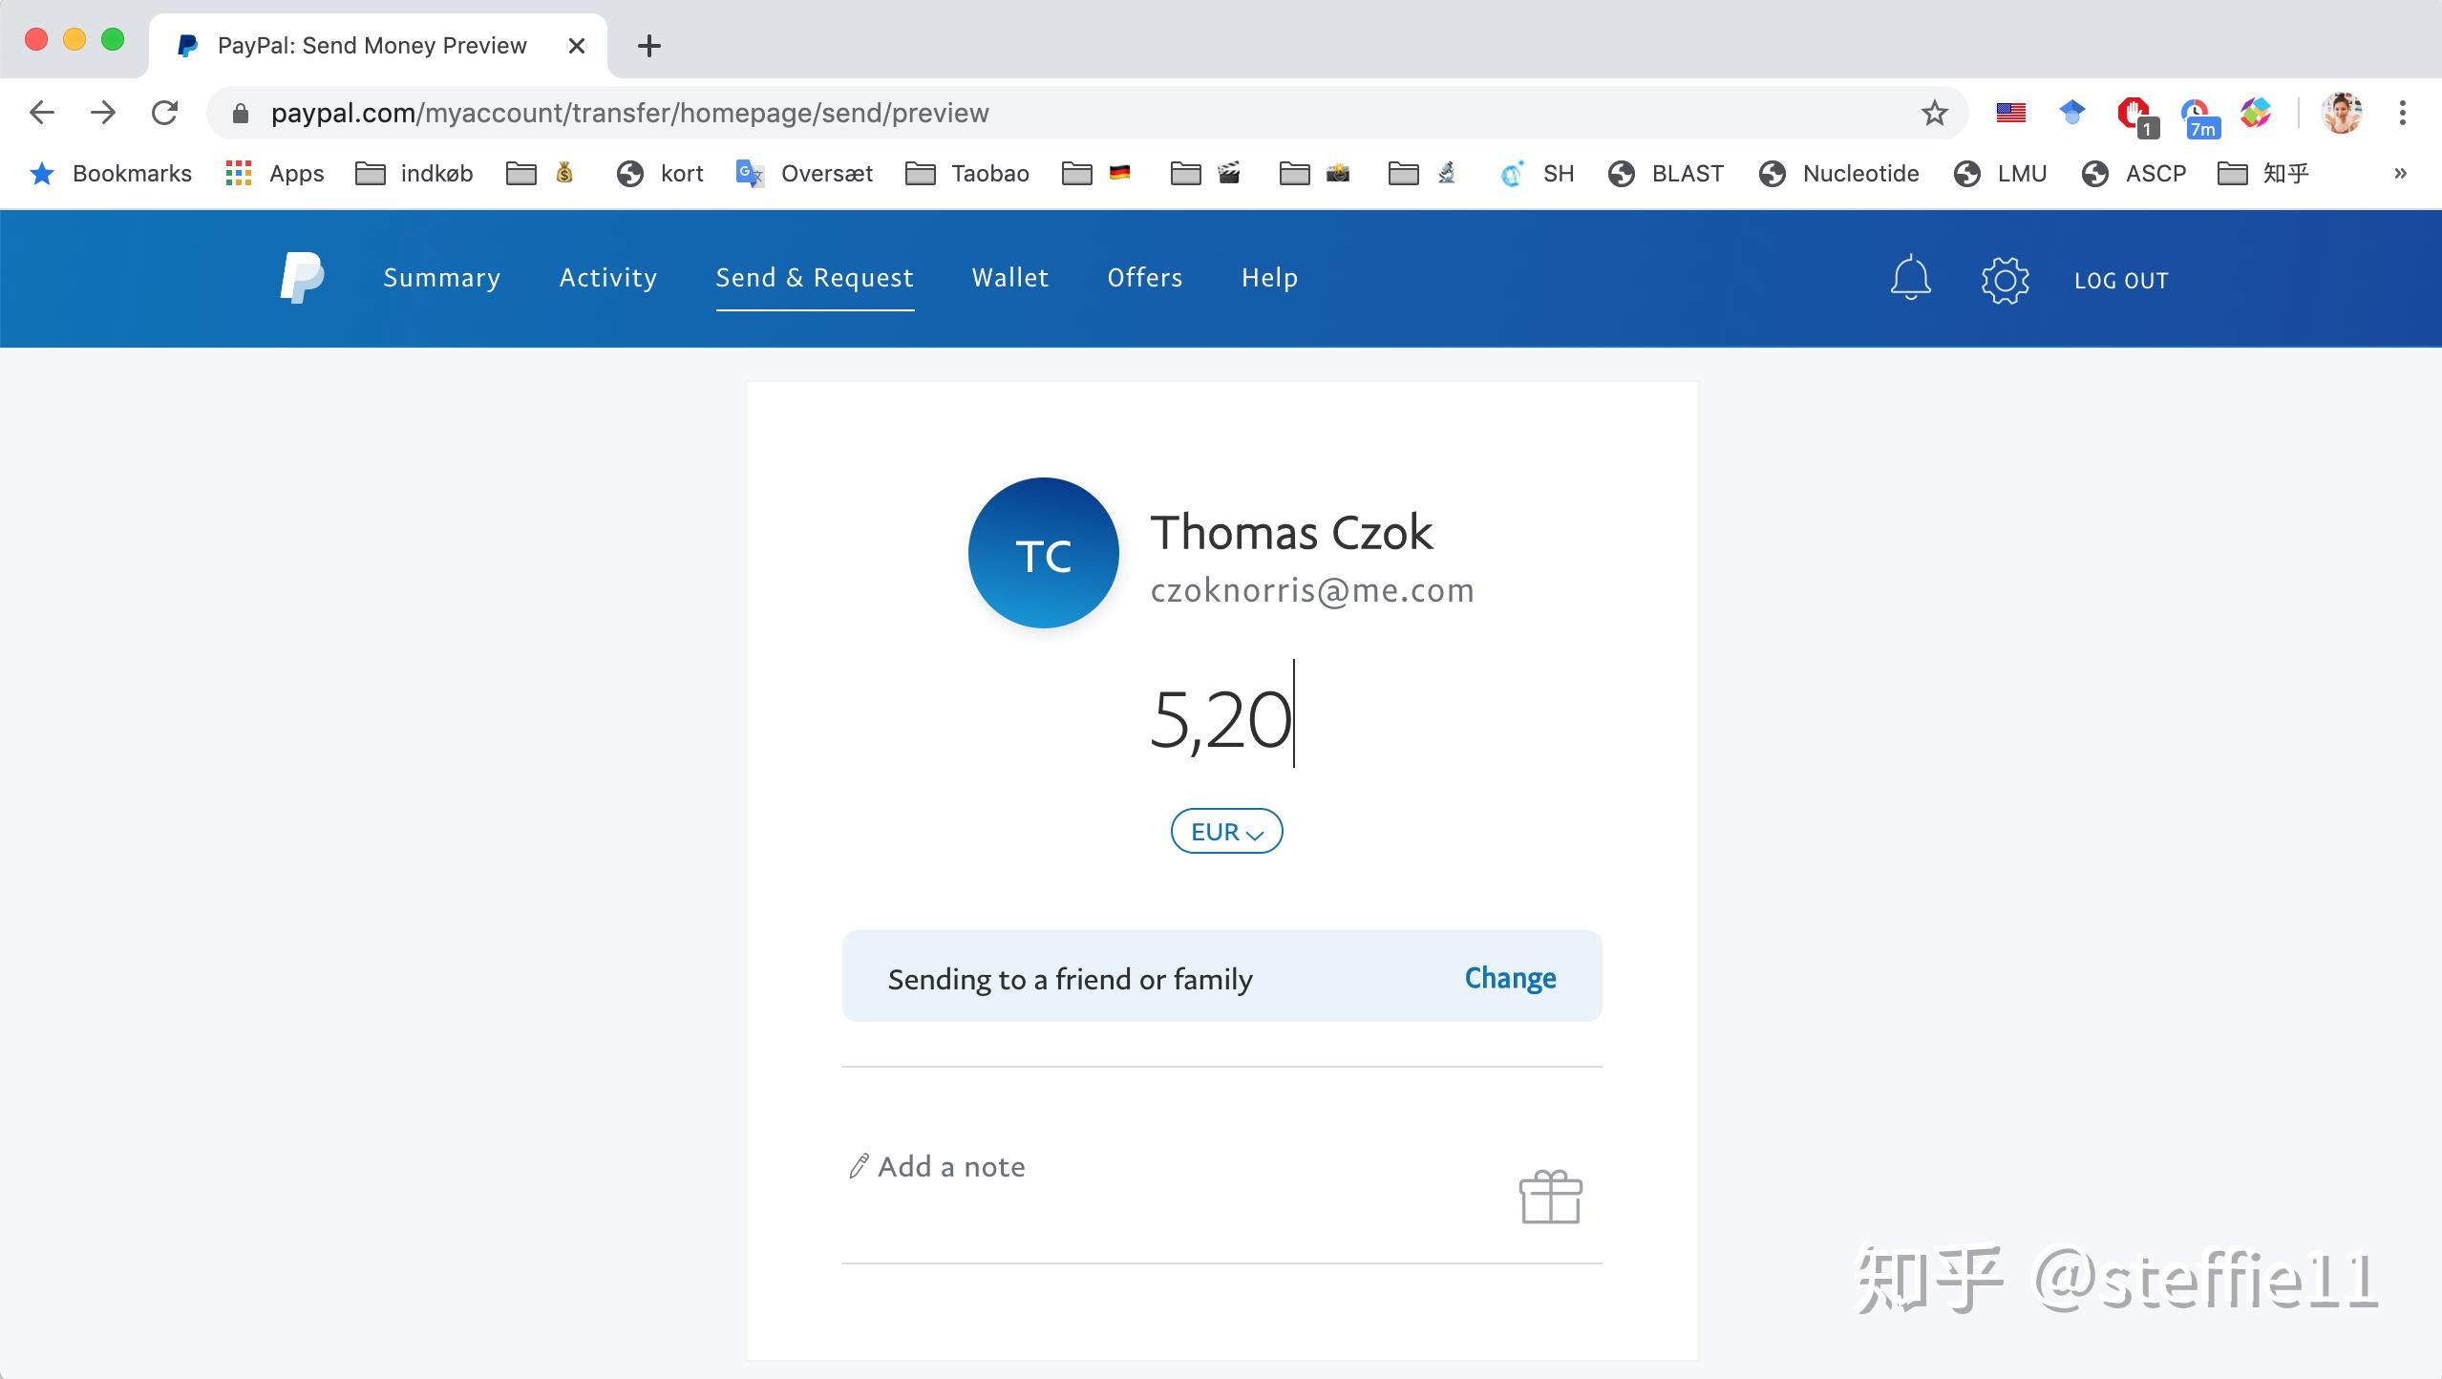Click the US flag extension icon
2442x1379 pixels.
click(2010, 113)
